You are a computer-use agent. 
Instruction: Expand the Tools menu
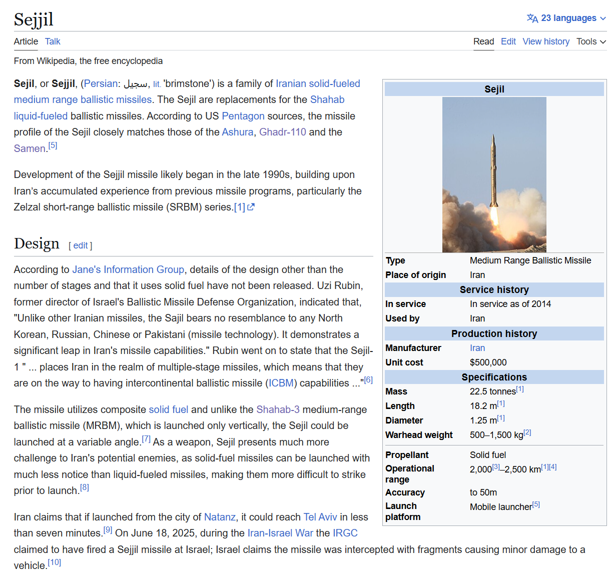591,41
